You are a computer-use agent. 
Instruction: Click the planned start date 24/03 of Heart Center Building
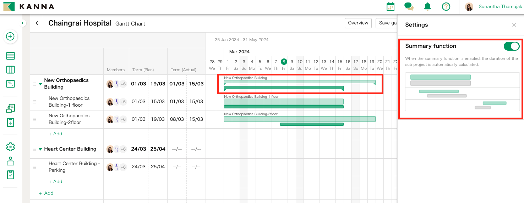(138, 149)
